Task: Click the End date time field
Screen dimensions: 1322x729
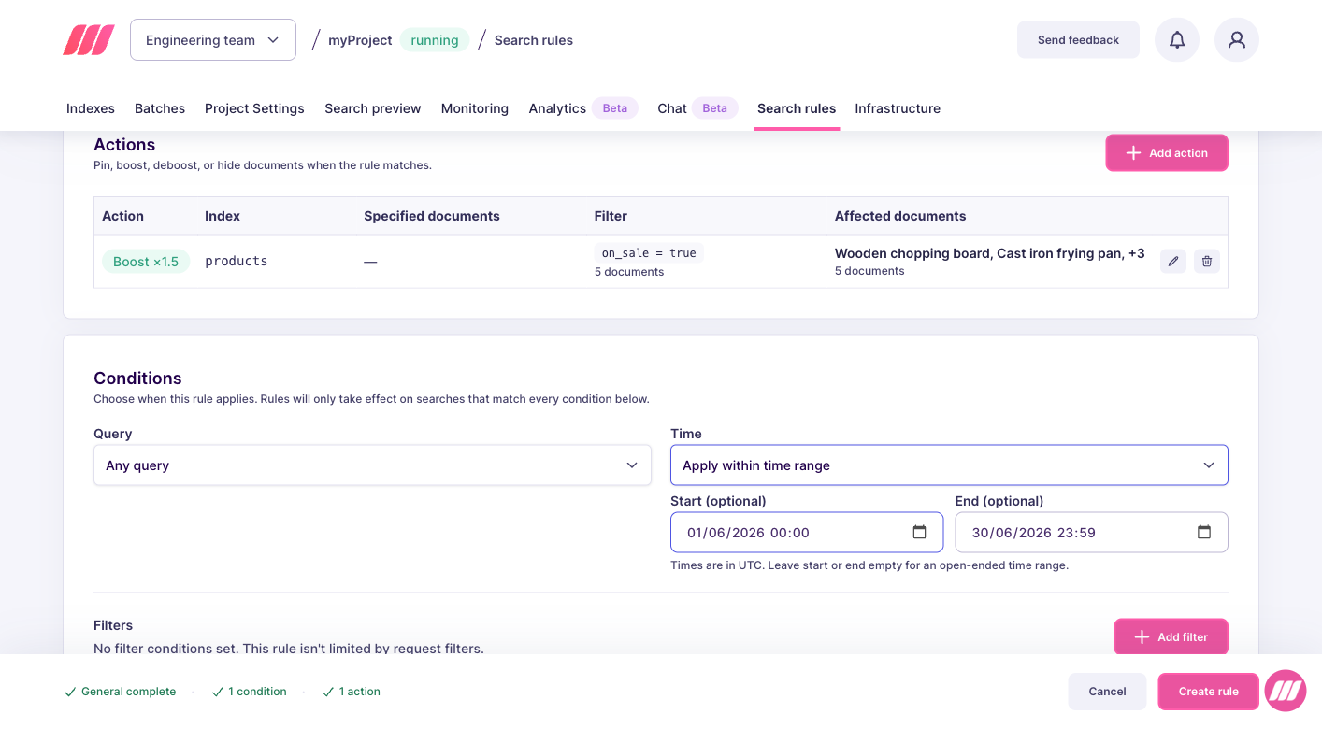Action: [1091, 533]
